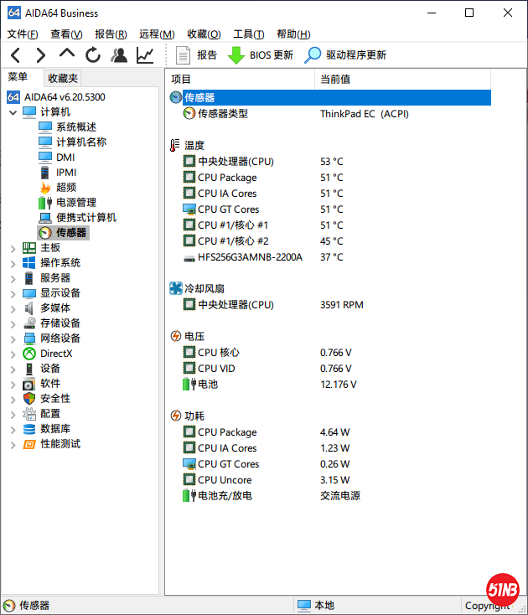Click the 报告 report button
528x615 pixels.
(x=196, y=55)
